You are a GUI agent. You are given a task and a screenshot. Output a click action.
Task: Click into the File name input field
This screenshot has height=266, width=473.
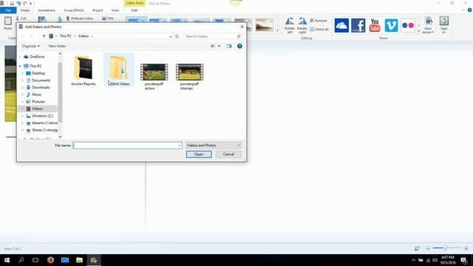[125, 146]
